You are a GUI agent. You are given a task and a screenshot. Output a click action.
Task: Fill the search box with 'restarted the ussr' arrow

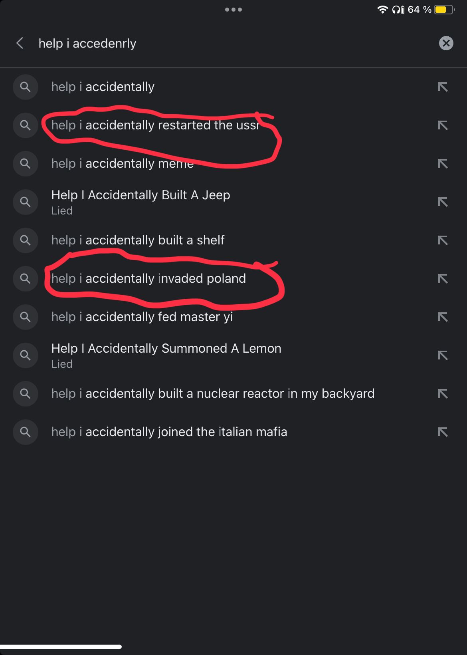[443, 125]
